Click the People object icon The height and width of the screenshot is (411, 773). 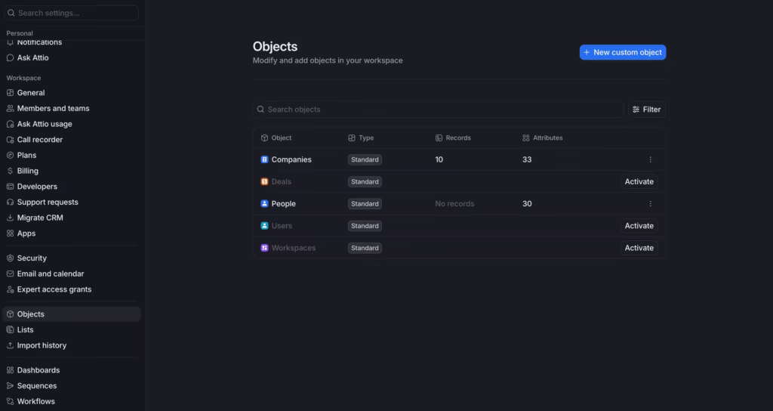[x=264, y=204]
